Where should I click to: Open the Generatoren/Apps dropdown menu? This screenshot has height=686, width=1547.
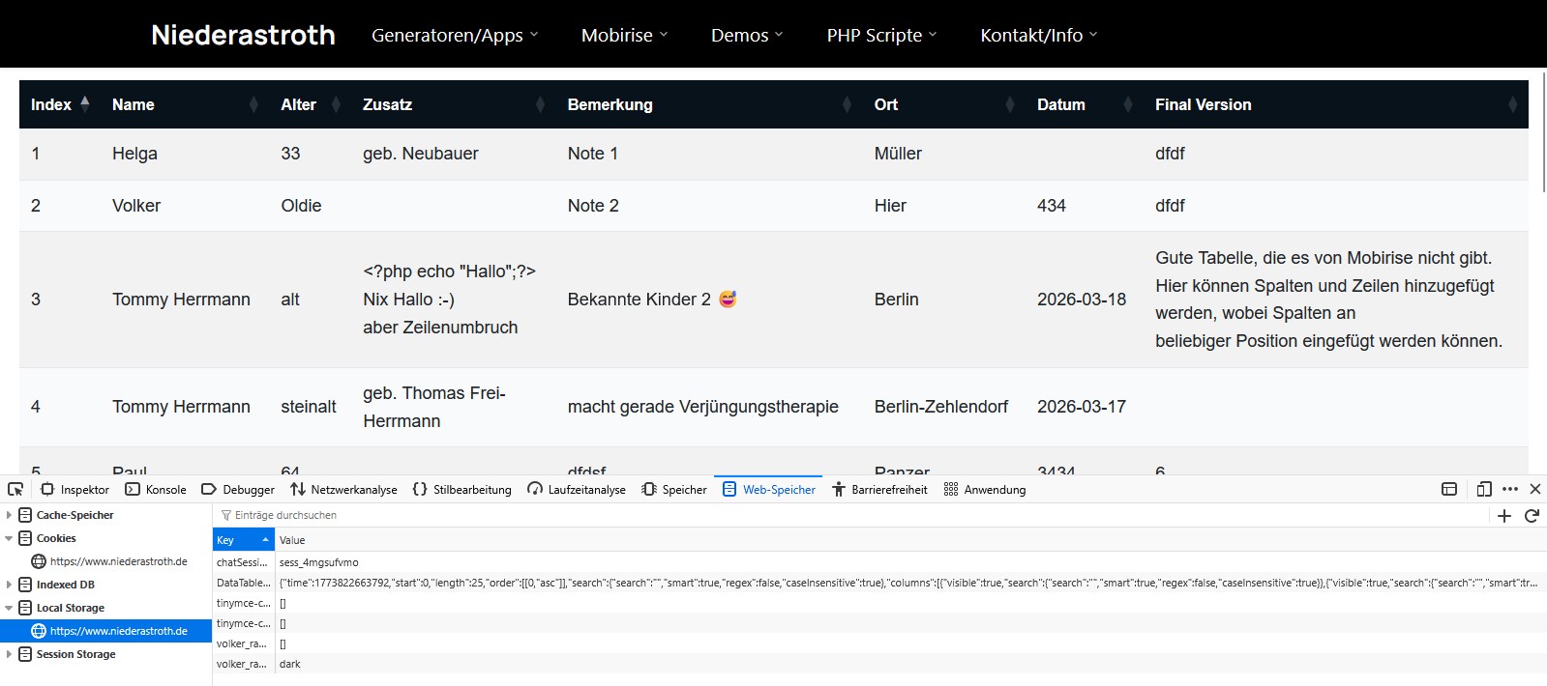click(454, 35)
